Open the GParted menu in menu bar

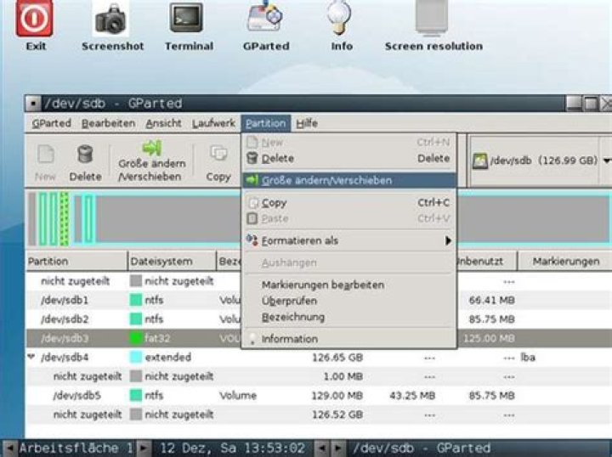[x=52, y=123]
